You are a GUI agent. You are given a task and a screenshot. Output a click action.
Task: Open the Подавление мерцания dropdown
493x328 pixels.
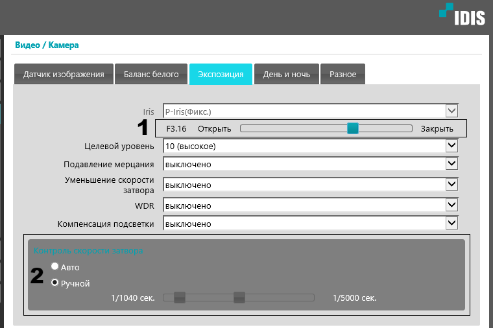coord(311,164)
